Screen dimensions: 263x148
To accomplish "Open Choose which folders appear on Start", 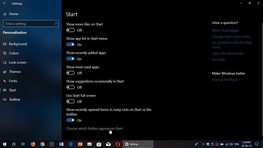I will pos(94,129).
